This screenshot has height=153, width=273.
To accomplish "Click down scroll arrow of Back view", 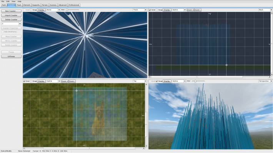I will [271, 75].
